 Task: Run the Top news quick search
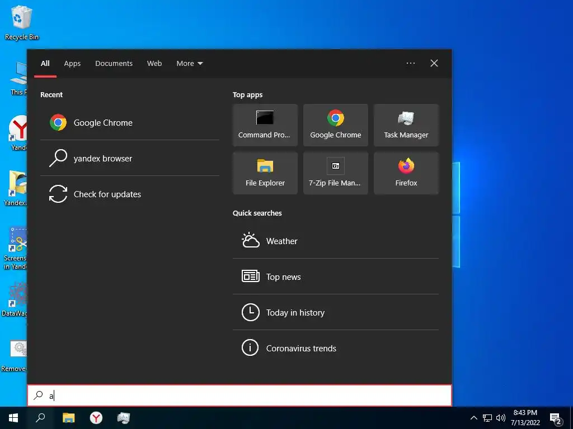336,277
